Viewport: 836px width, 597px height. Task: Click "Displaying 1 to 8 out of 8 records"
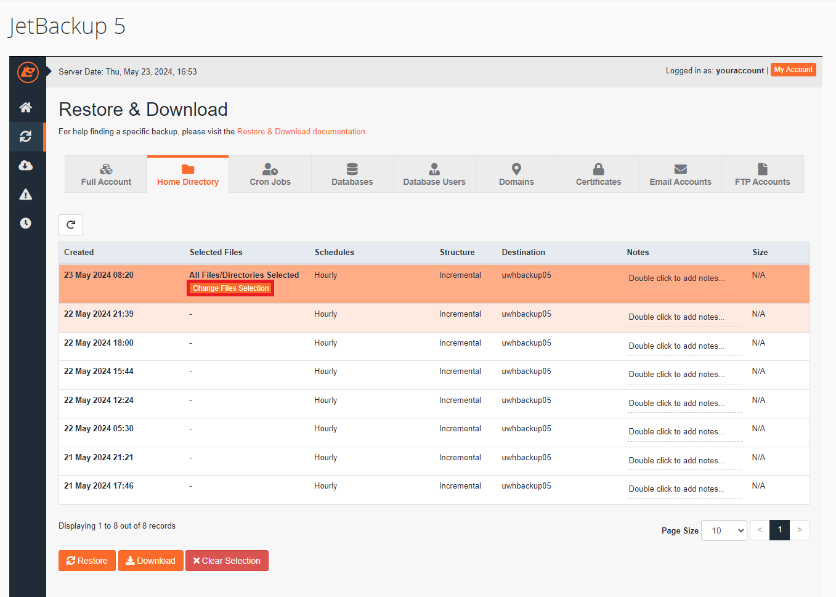[117, 526]
